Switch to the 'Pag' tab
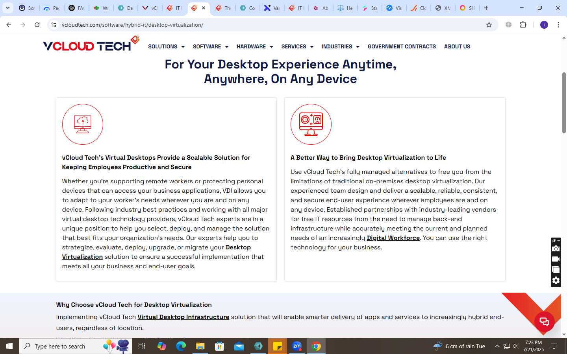Viewport: 567px width, 354px height. 52,8
